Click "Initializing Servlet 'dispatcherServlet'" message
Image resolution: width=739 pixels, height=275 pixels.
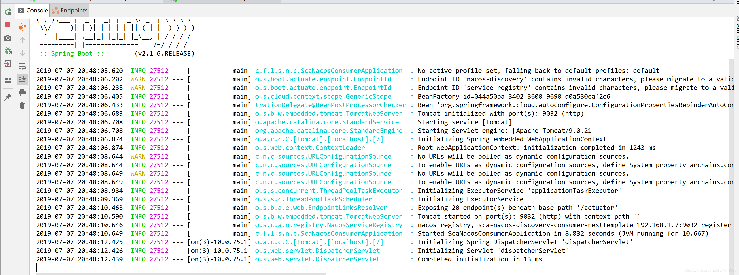pyautogui.click(x=493, y=251)
